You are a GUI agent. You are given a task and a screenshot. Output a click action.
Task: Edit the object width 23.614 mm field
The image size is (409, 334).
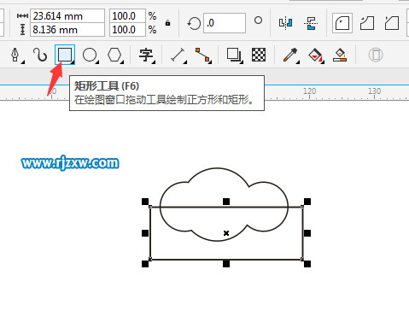click(67, 16)
